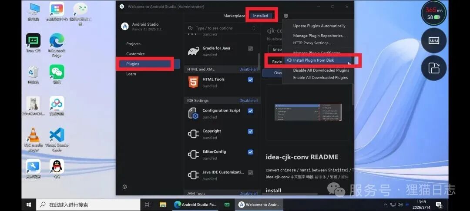Open the Windows Start button
The image size is (470, 211).
[x=29, y=205]
